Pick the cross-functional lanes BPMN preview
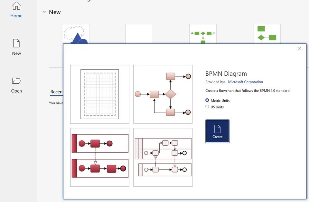 (x=163, y=157)
